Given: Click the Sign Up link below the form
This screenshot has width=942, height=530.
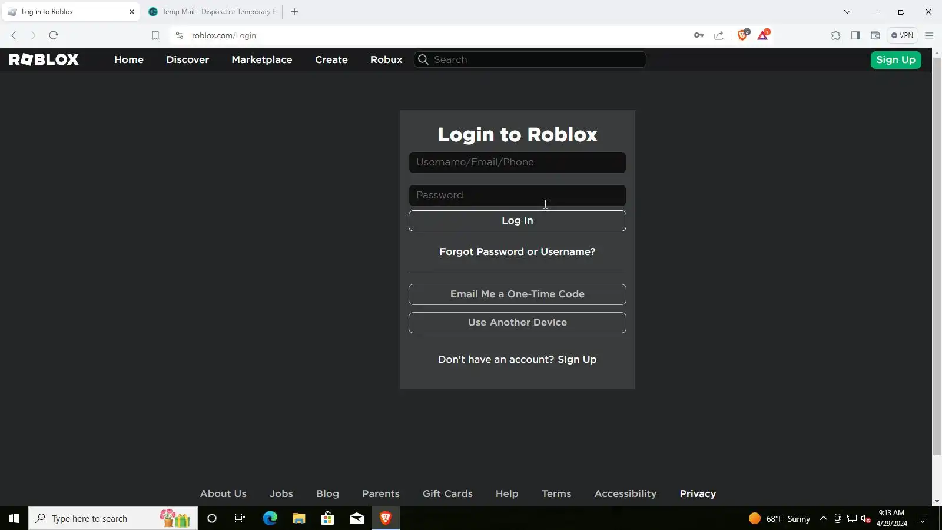Looking at the screenshot, I should 577,359.
